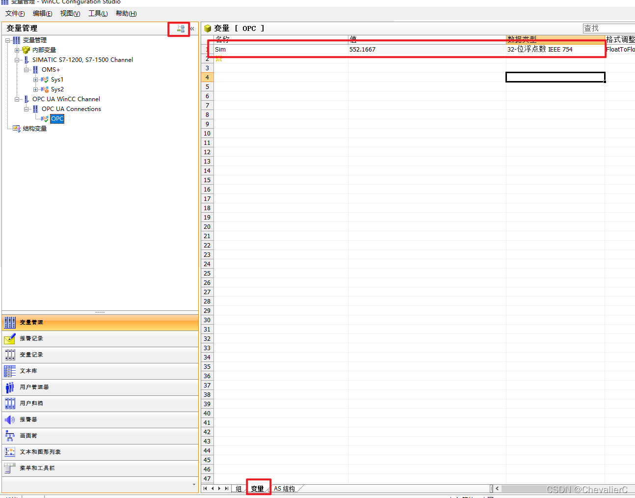
Task: Switch to the 组 sheet tab
Action: (x=239, y=489)
